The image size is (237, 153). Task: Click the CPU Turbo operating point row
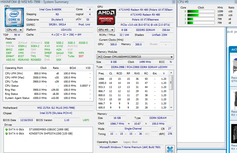tap(48, 82)
